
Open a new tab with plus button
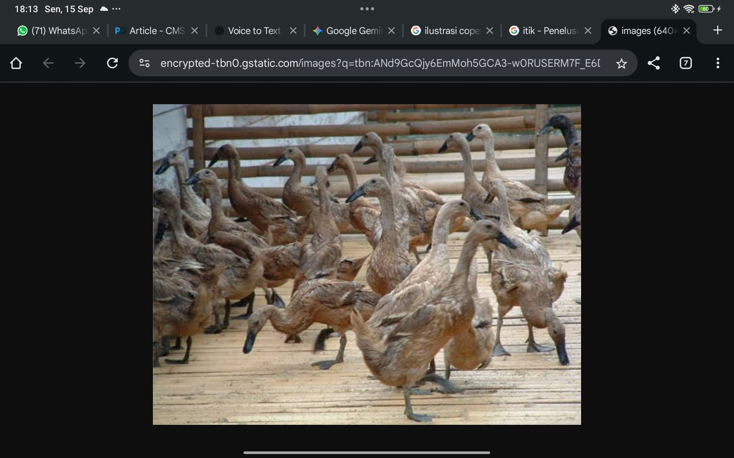coord(718,30)
